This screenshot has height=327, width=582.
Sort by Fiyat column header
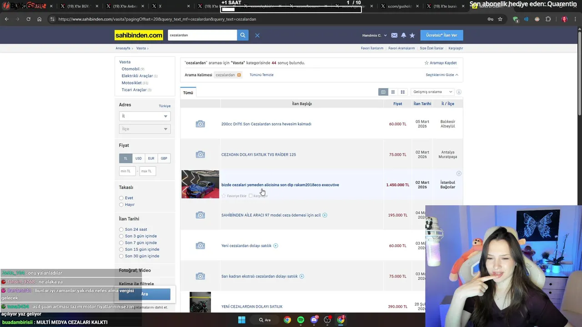click(x=397, y=104)
